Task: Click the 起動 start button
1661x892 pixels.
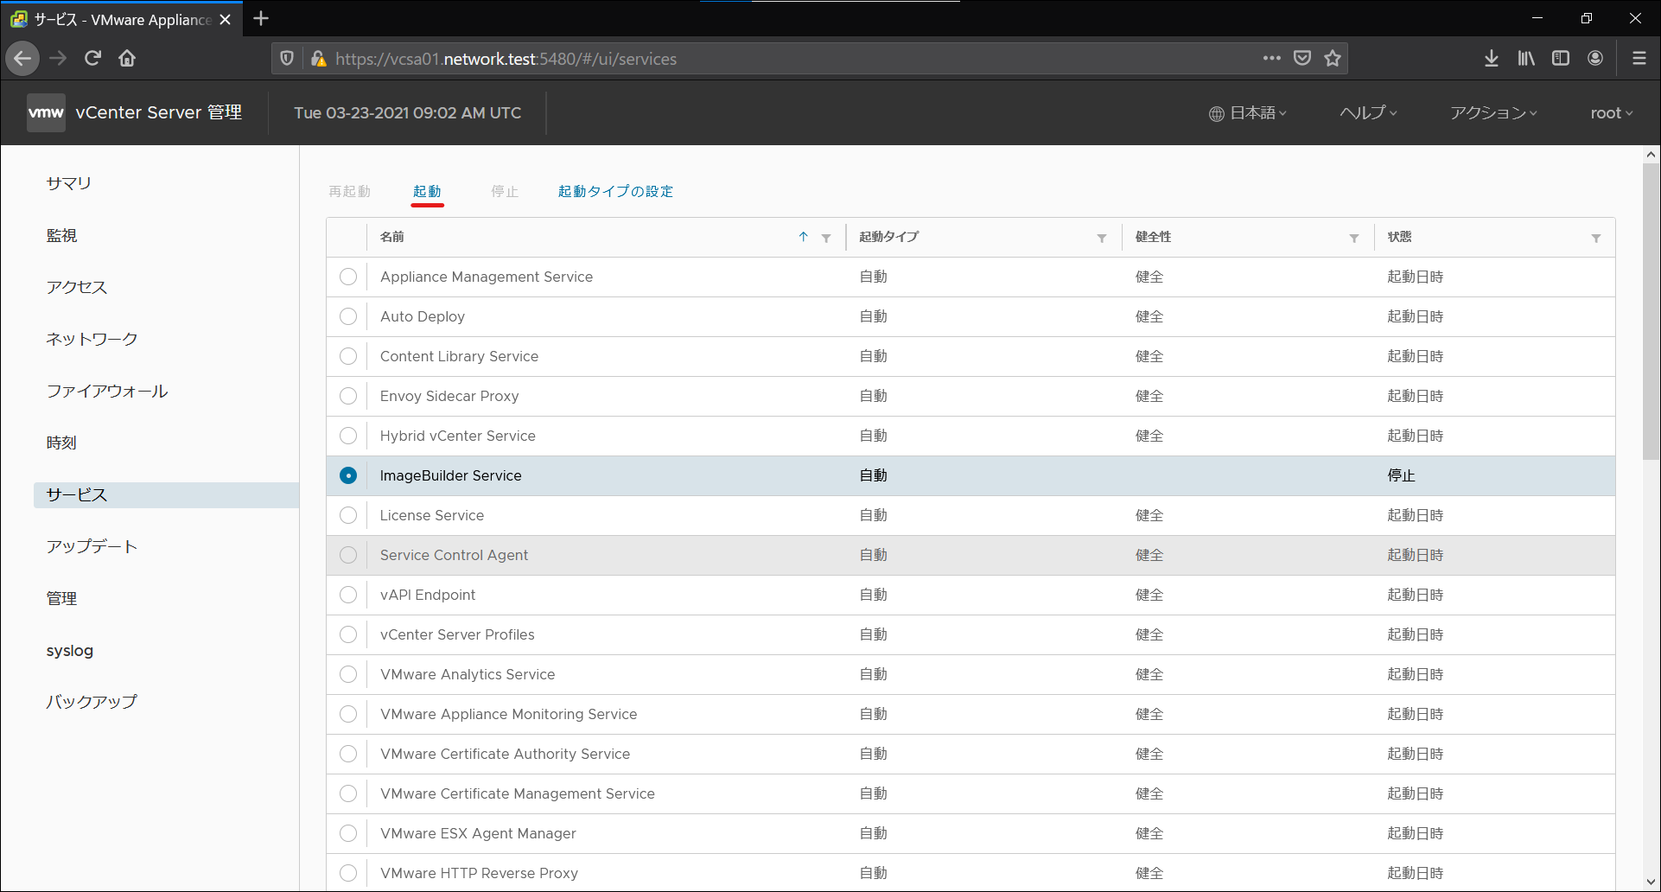Action: [x=427, y=191]
